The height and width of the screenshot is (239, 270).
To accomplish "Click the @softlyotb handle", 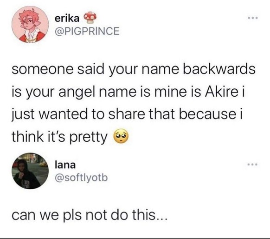I will coord(81,178).
